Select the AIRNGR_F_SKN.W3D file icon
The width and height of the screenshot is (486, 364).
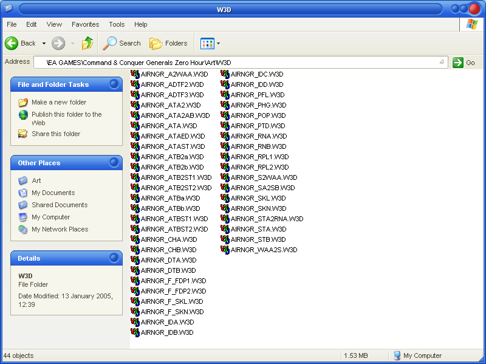click(135, 312)
